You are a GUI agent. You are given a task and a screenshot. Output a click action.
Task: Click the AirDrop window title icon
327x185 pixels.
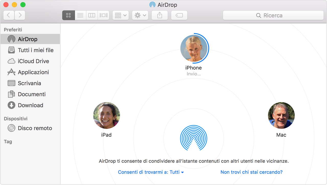[153, 5]
